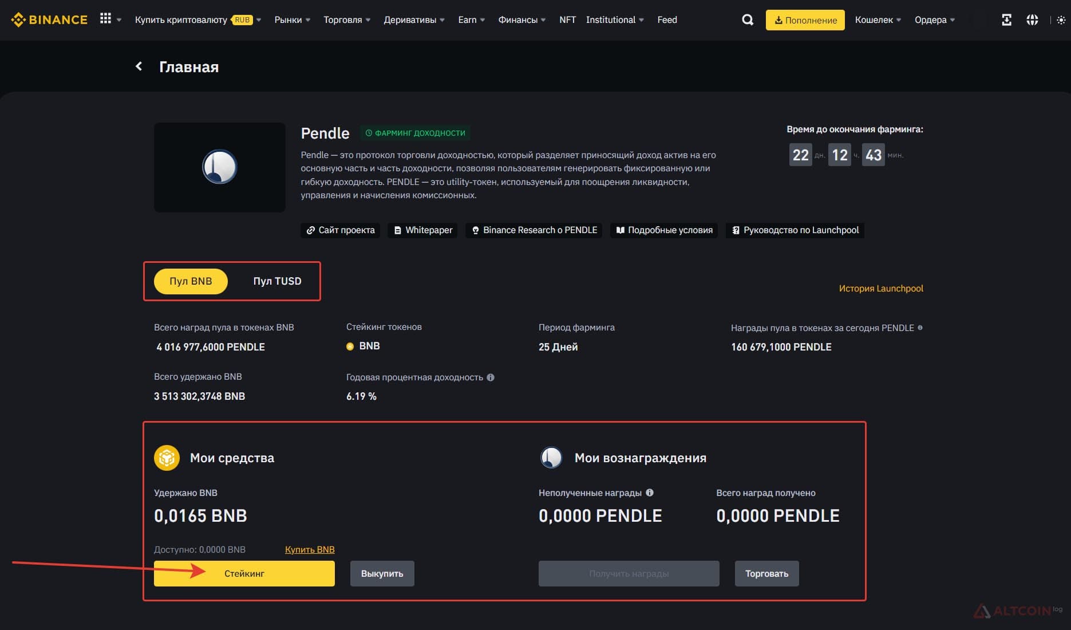Click the small BNB coin icon under Стейкинг токенов
1071x630 pixels.
tap(350, 346)
